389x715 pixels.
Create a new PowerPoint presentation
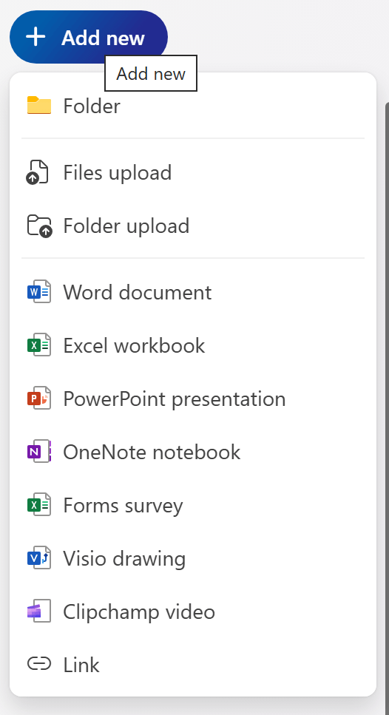[193, 399]
